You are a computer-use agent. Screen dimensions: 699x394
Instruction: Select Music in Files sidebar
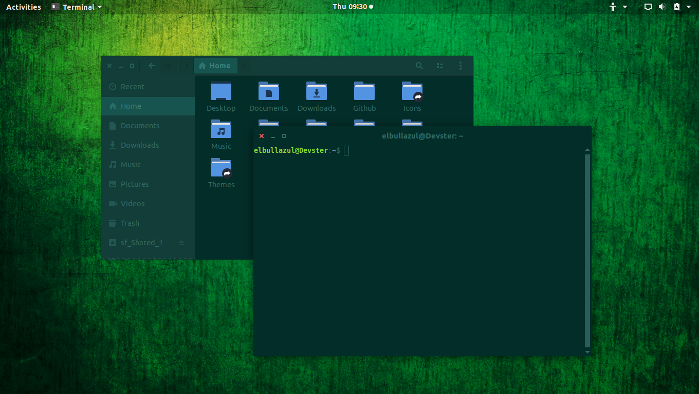(x=148, y=165)
